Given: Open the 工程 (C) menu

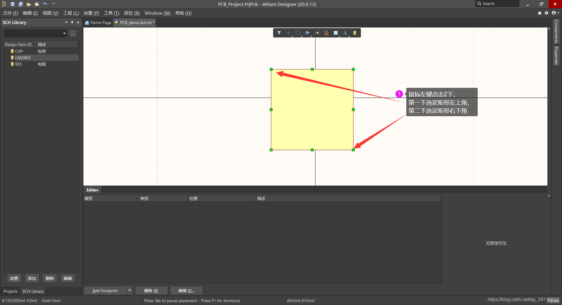Looking at the screenshot, I should (71, 13).
